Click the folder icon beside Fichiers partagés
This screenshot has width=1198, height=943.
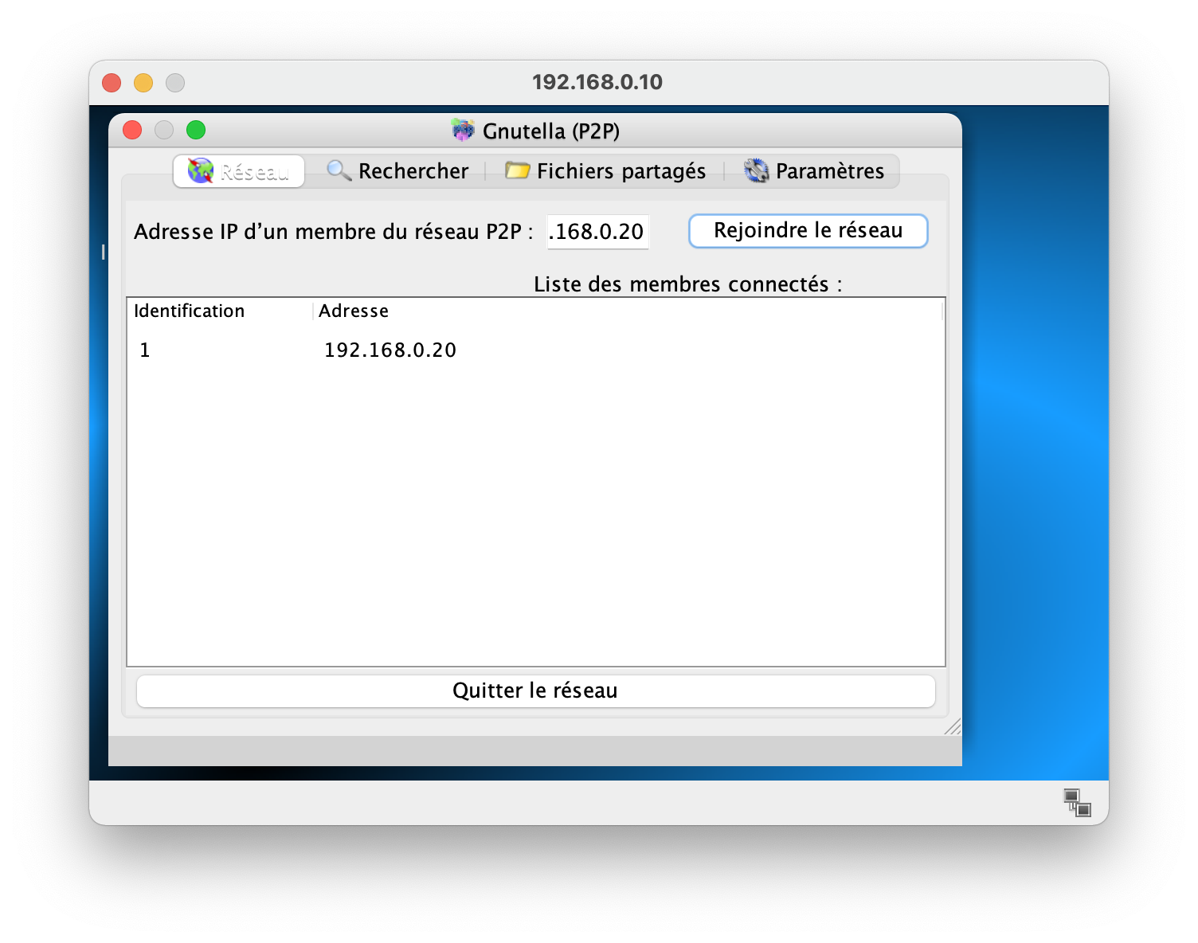click(x=517, y=170)
